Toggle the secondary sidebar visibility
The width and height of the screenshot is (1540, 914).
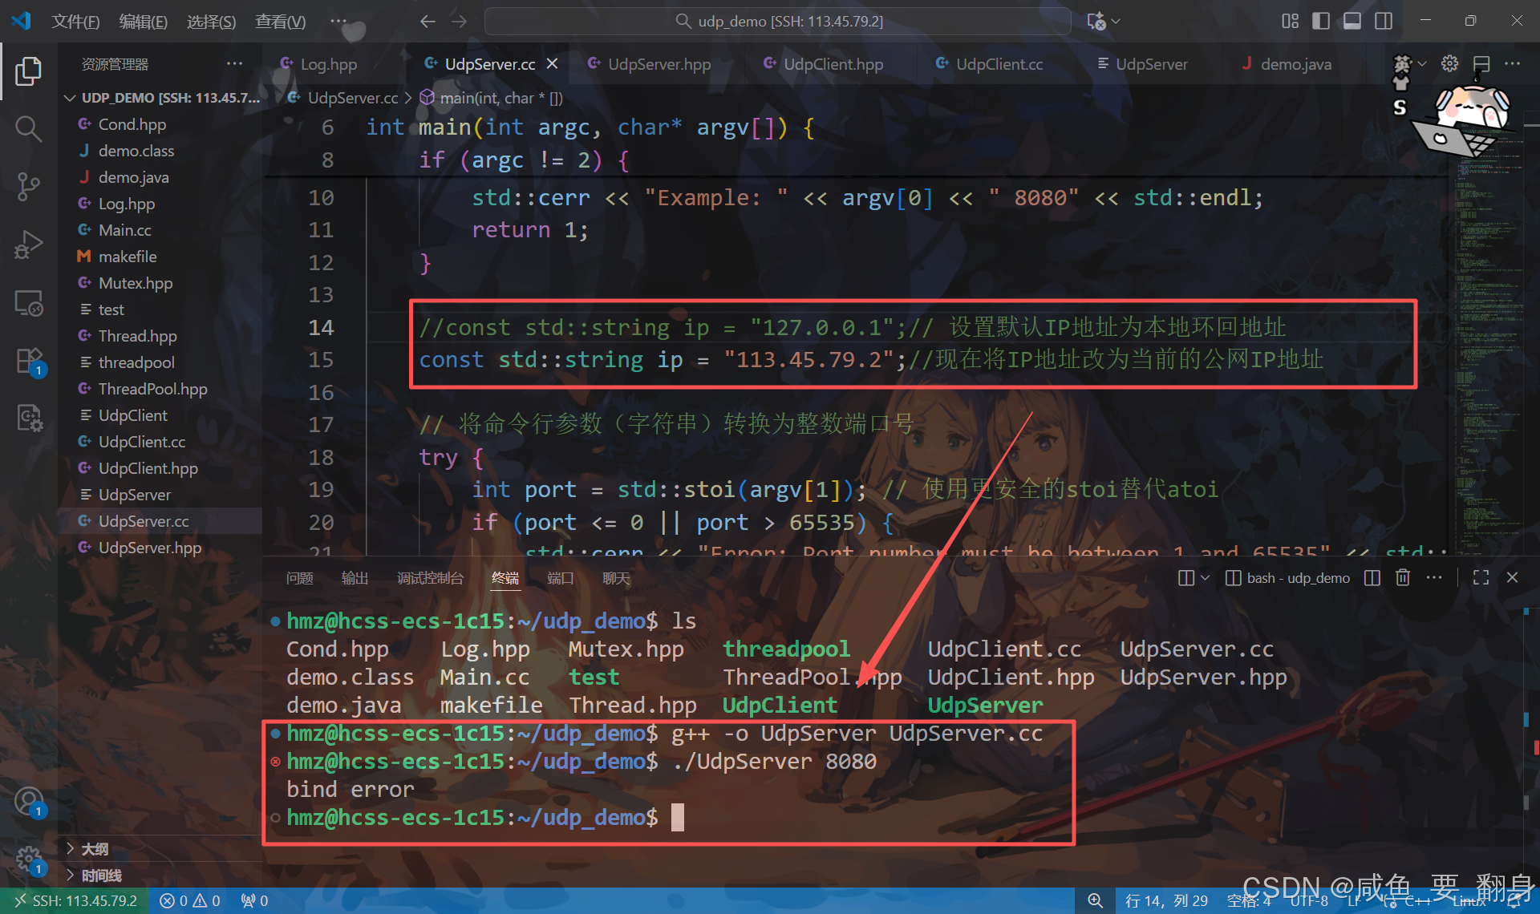pyautogui.click(x=1384, y=21)
